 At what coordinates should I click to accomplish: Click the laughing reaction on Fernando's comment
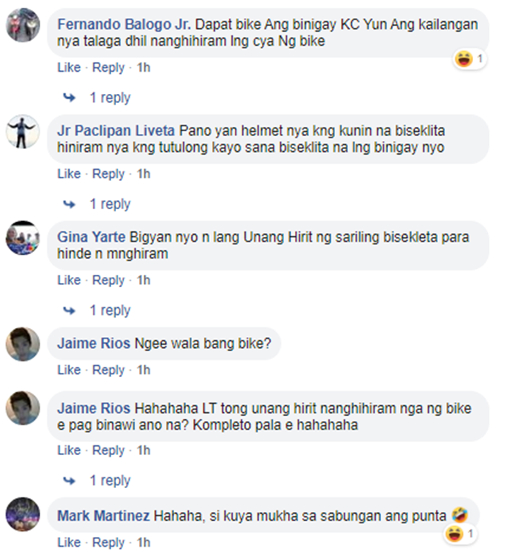[463, 59]
